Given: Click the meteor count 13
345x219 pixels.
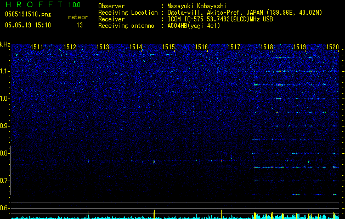Looking at the screenshot, I should click(80, 25).
